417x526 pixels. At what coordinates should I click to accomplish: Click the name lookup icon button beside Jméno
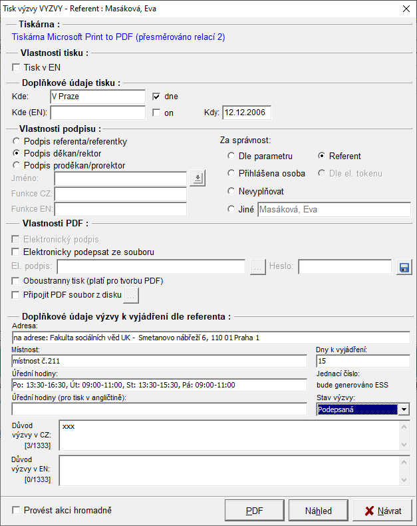(198, 178)
